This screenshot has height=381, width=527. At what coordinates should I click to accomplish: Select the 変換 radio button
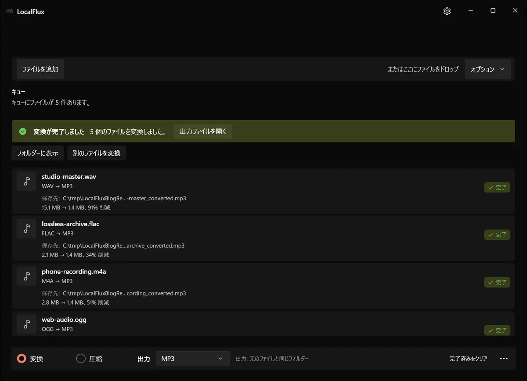click(x=22, y=359)
